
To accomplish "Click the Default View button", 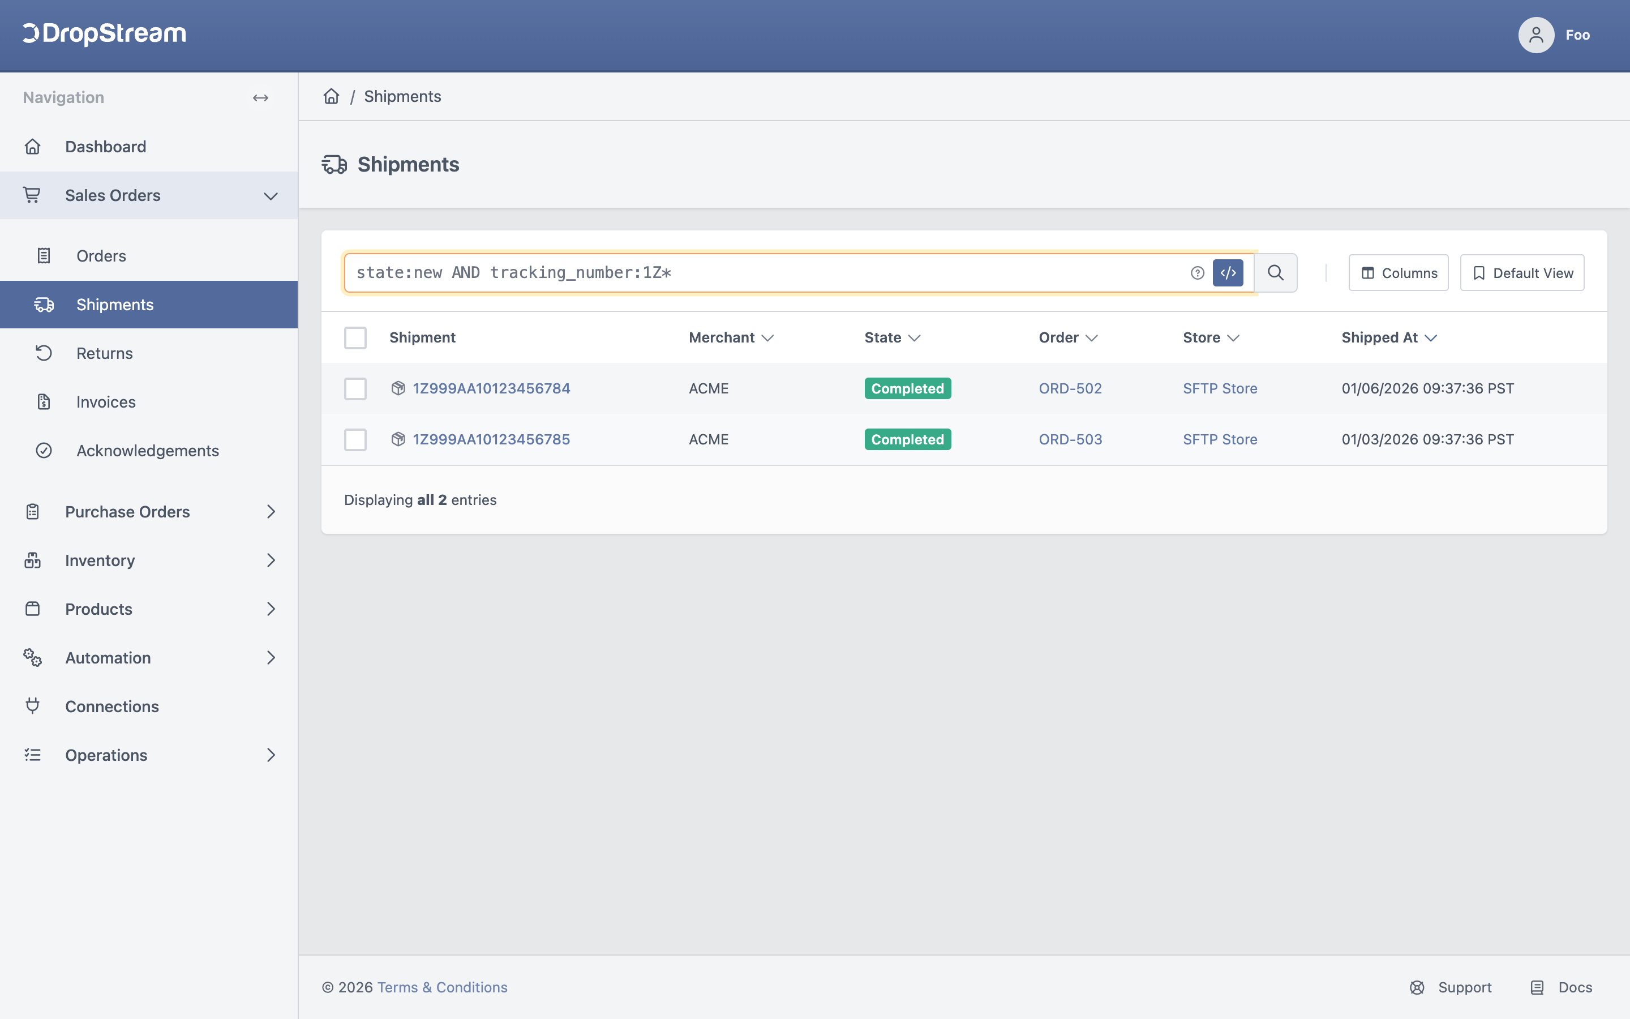I will click(x=1522, y=273).
